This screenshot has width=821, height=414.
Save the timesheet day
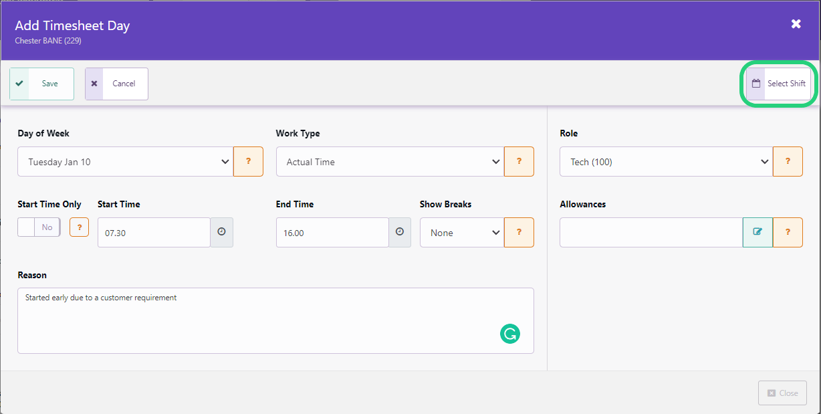41,84
